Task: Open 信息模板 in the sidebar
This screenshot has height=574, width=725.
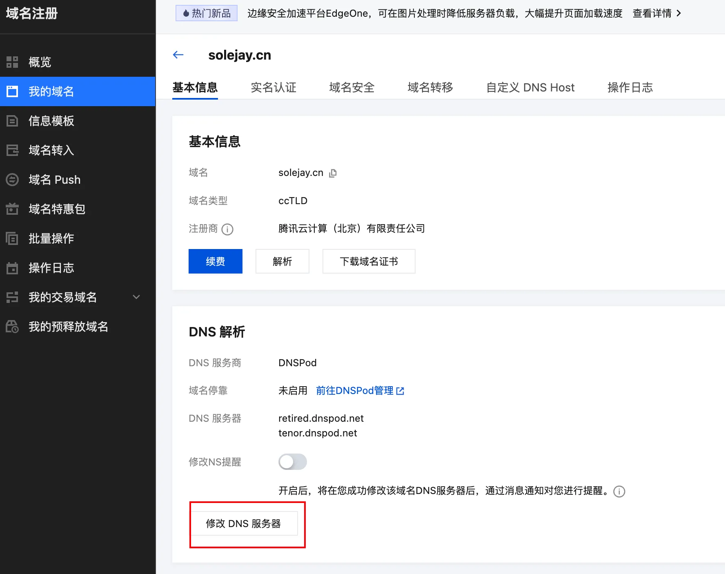Action: 51,121
